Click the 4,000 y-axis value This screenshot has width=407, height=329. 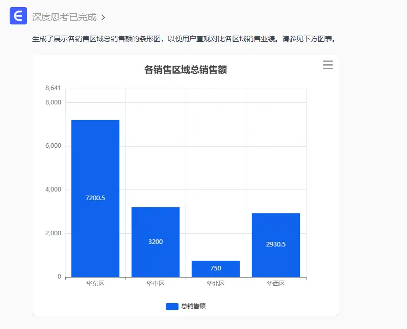53,189
